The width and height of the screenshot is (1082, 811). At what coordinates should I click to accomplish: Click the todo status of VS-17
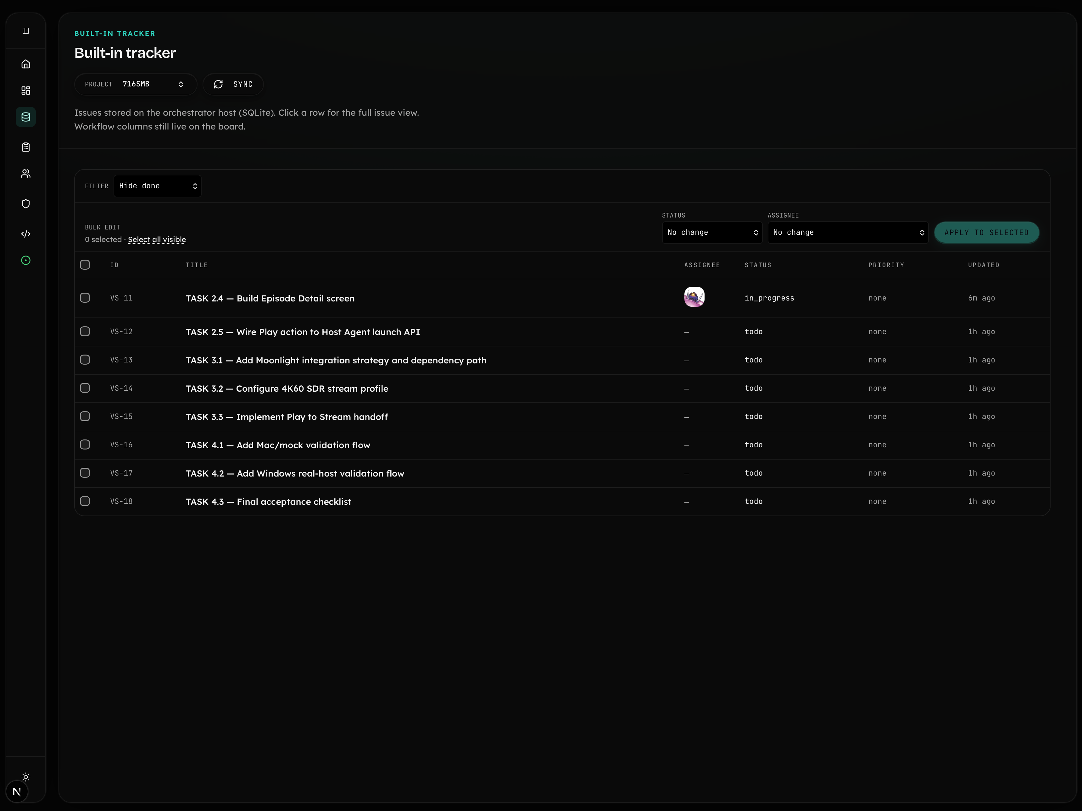[x=753, y=473]
